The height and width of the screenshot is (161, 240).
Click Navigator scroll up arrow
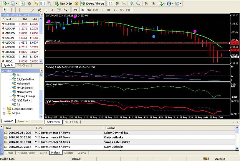41,75
